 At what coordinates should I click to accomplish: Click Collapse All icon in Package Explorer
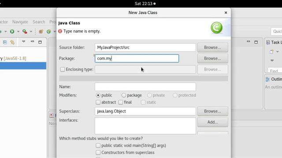pos(5,42)
